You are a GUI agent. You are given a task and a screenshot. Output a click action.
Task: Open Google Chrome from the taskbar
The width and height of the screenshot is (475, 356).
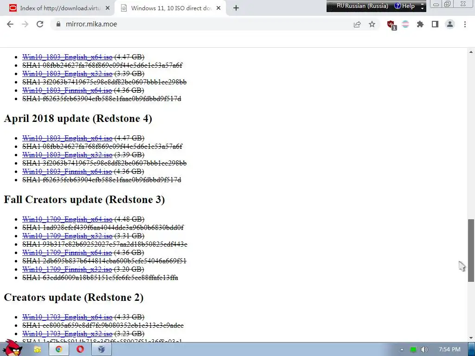pos(58,350)
